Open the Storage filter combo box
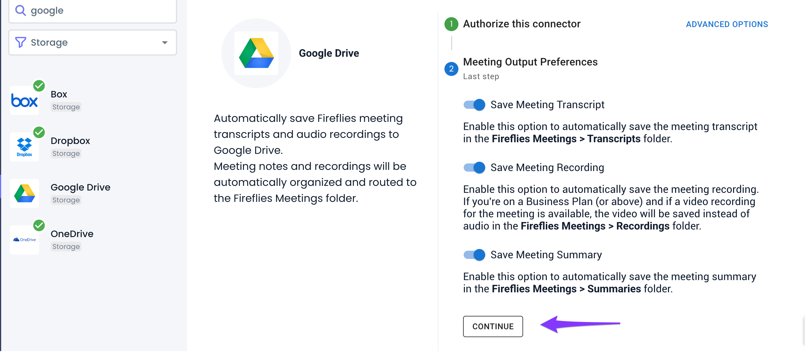 tap(93, 42)
